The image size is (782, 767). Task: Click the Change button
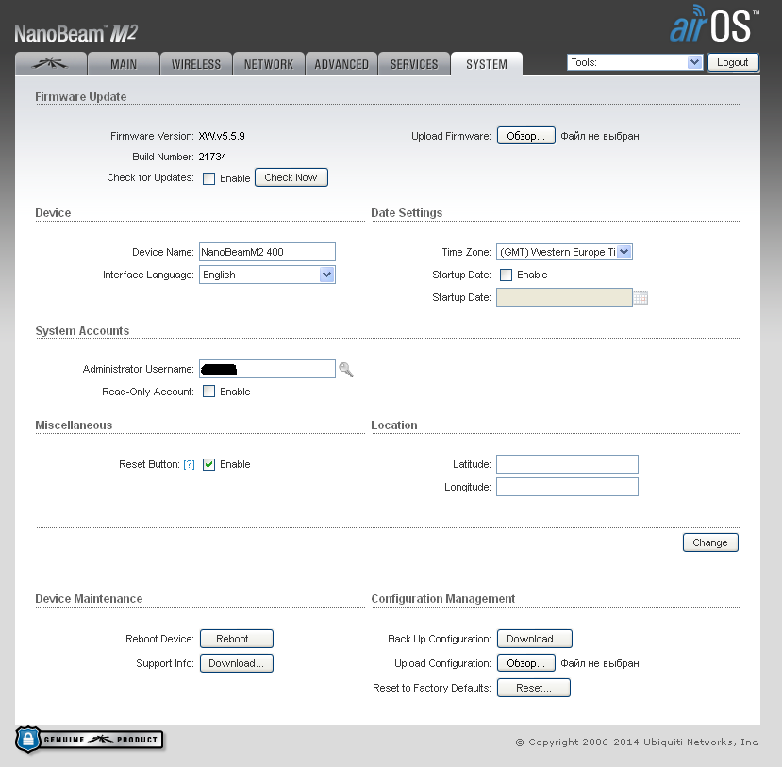[x=710, y=542]
